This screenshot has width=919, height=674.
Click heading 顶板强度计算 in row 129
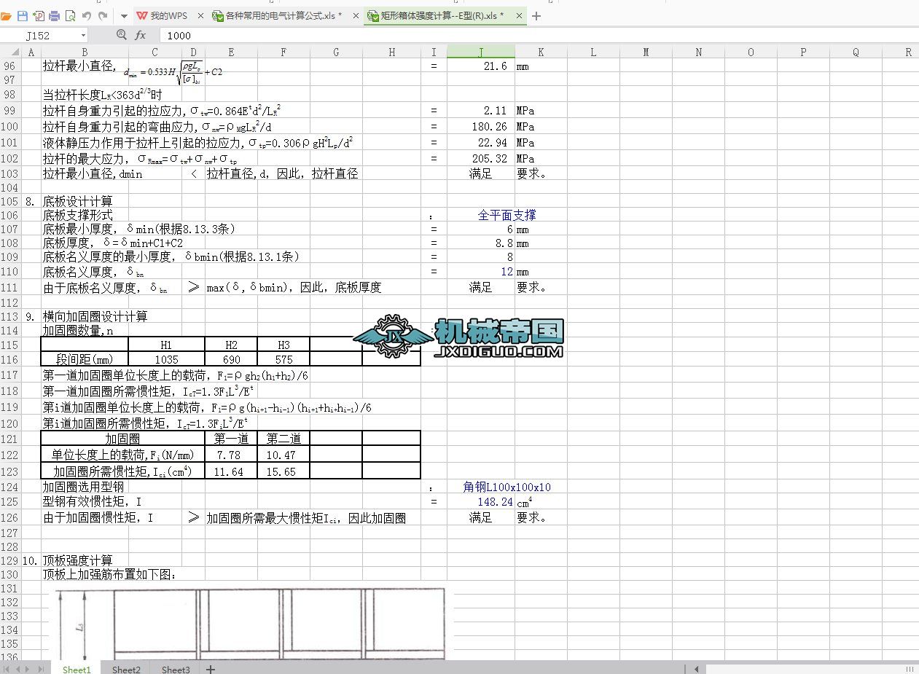coord(77,560)
